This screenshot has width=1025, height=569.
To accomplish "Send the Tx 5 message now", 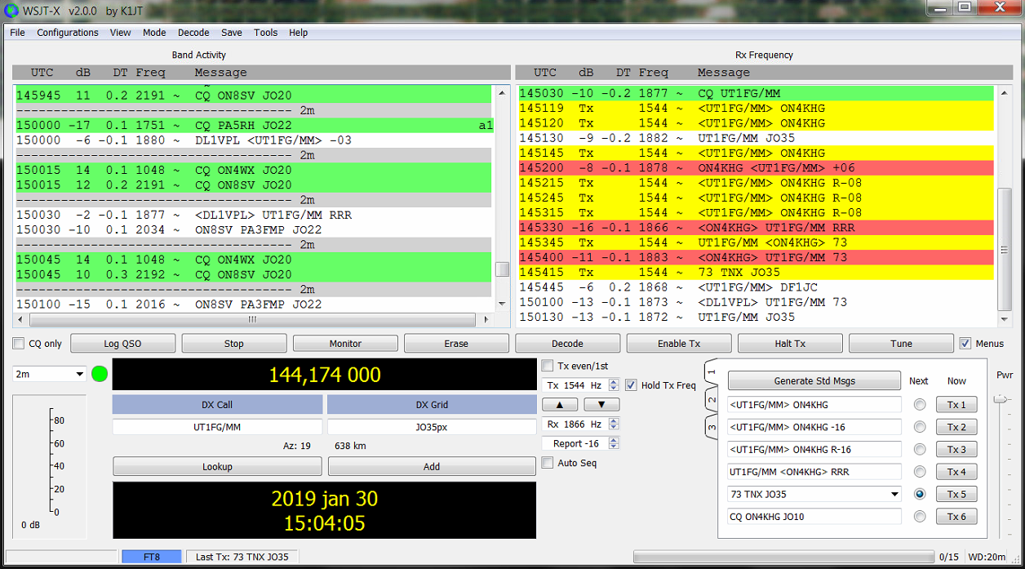I will tap(956, 494).
